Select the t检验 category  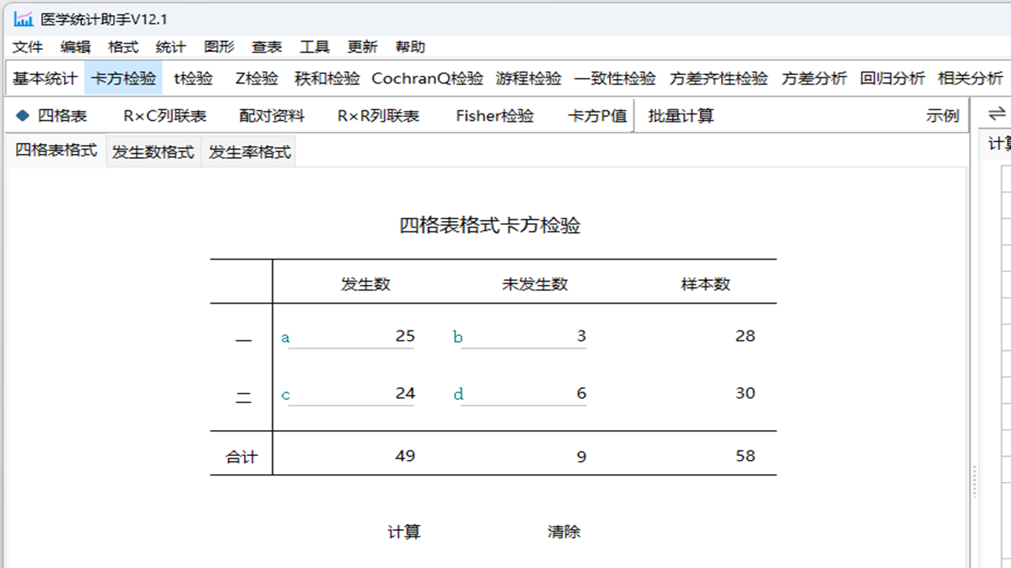pos(192,79)
